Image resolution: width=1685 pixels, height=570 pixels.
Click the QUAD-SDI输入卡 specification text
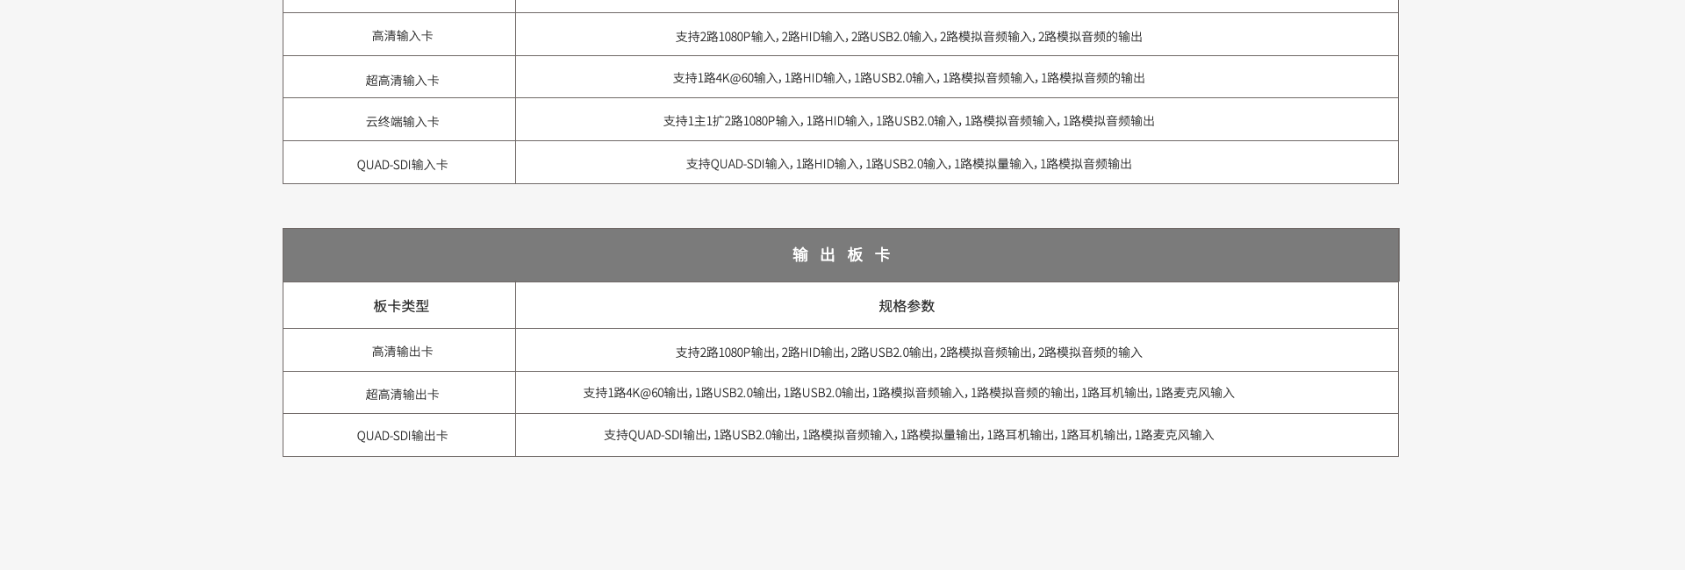tap(908, 163)
